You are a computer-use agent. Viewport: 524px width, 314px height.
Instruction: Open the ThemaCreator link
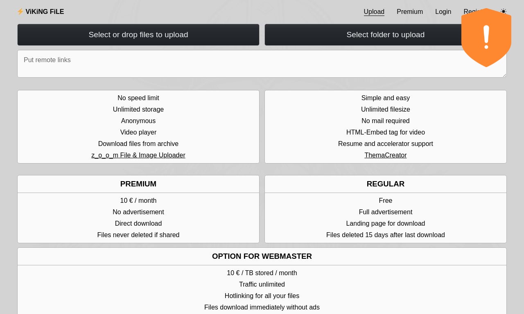point(386,155)
